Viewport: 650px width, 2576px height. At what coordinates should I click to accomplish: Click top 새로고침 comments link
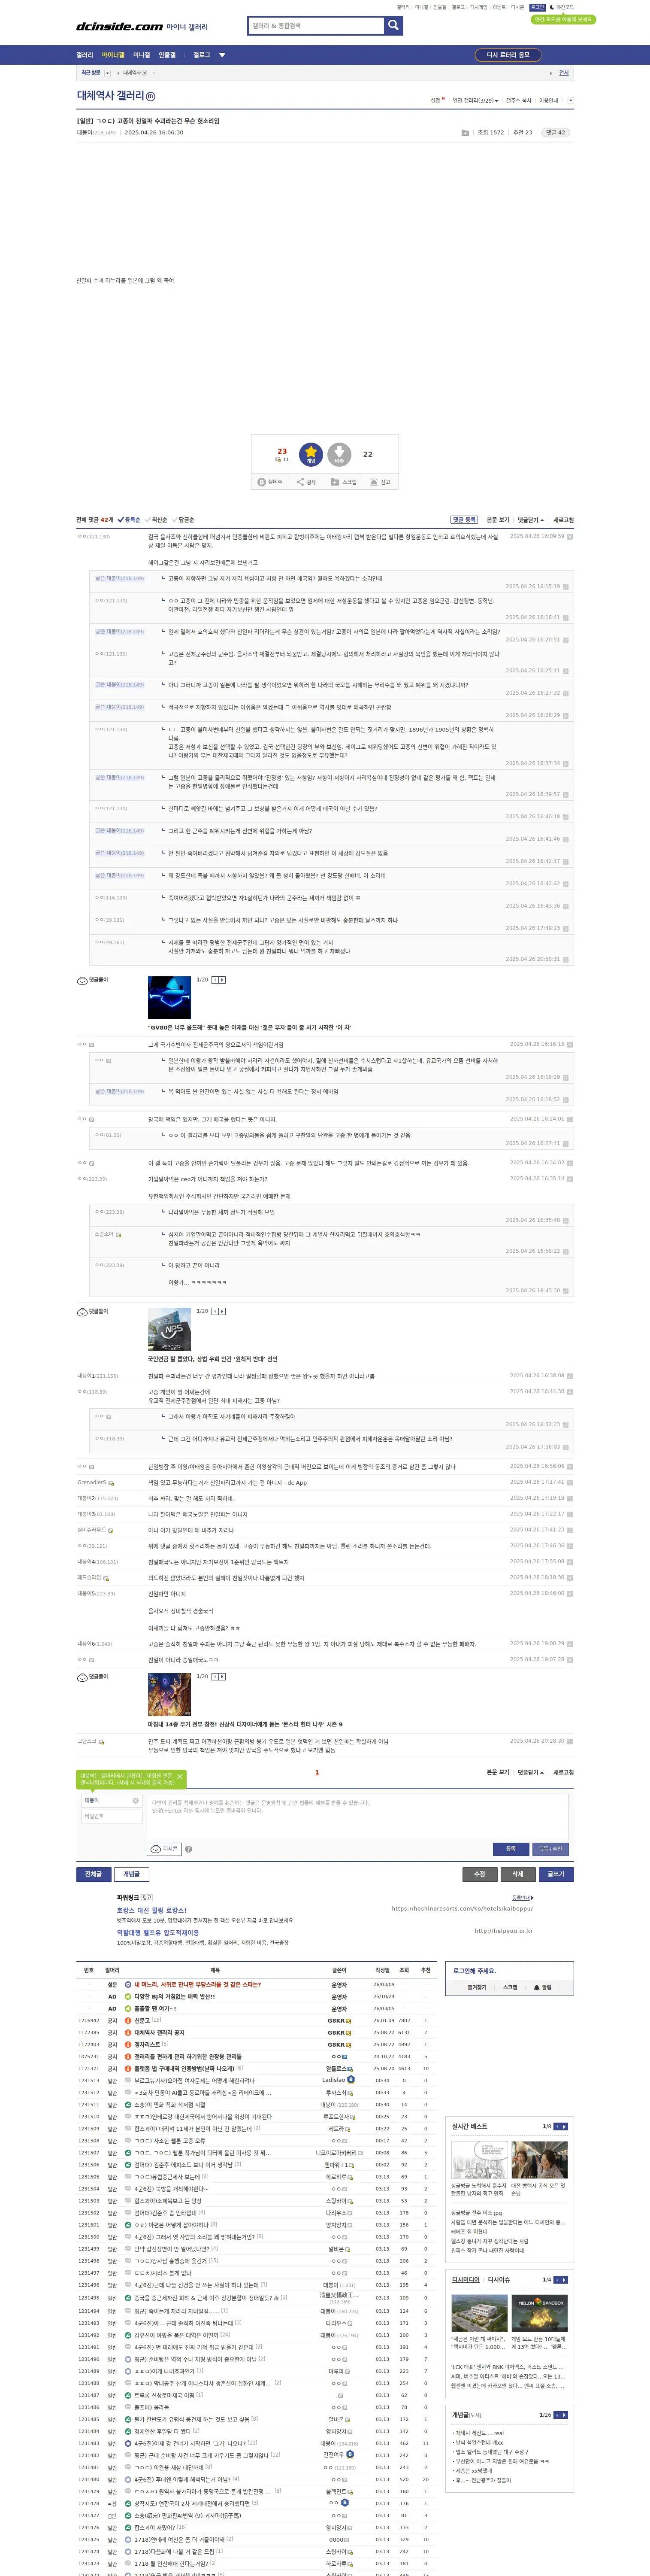pyautogui.click(x=564, y=520)
